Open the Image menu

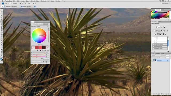23,1
